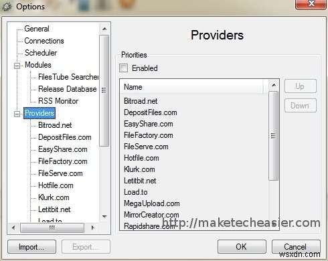Viewport: 328px width, 261px height.
Task: Open Release Database module settings
Action: pos(68,89)
